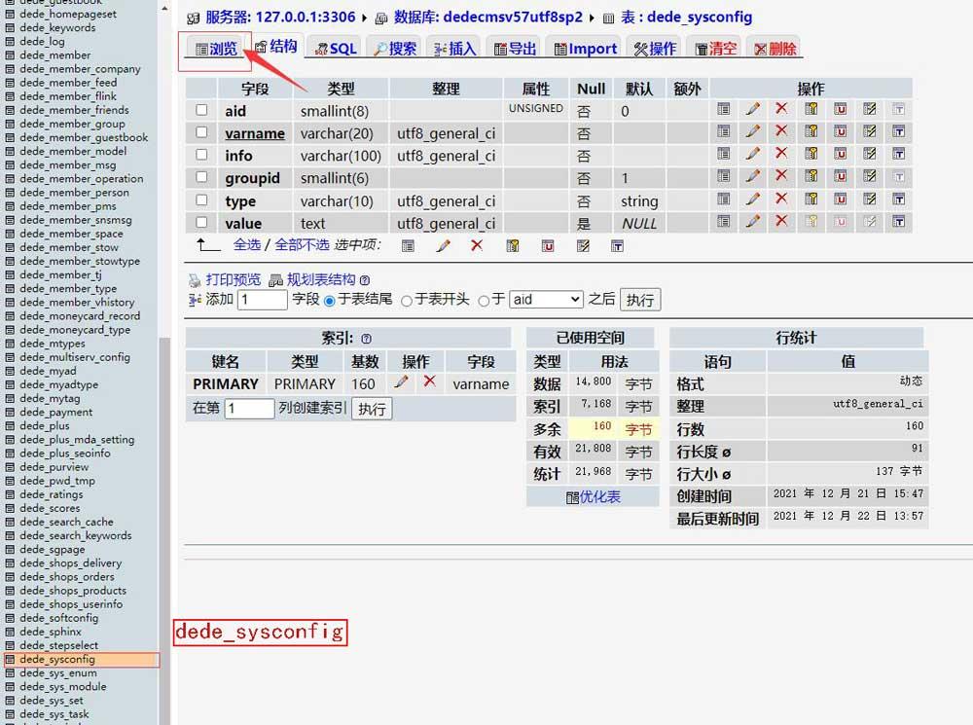This screenshot has width=973, height=725.
Task: Click 执行 button for adding fields
Action: click(640, 300)
